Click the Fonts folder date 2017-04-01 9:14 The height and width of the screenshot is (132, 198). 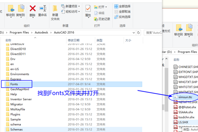coord(79,84)
